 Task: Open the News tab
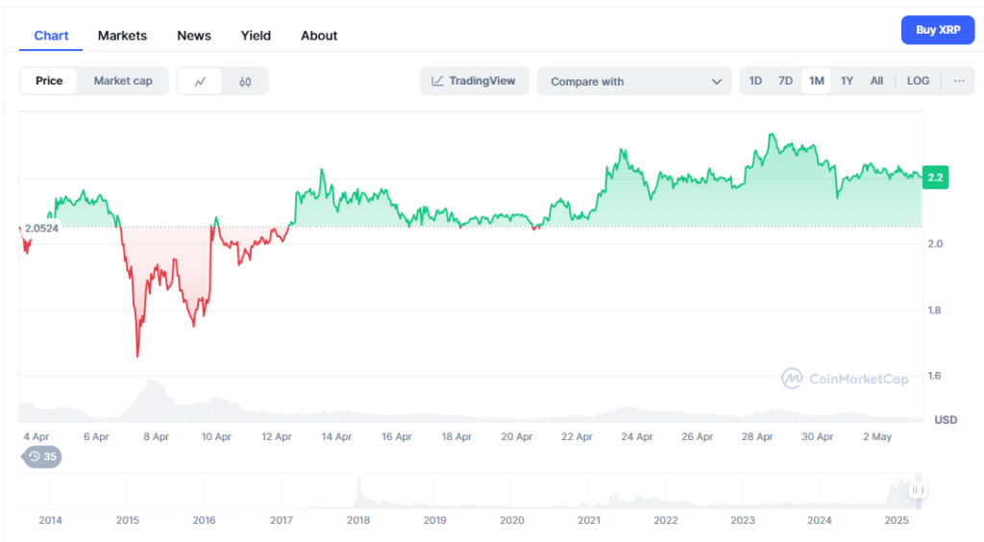point(194,36)
